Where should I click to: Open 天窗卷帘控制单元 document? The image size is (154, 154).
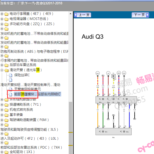click(x=28, y=89)
